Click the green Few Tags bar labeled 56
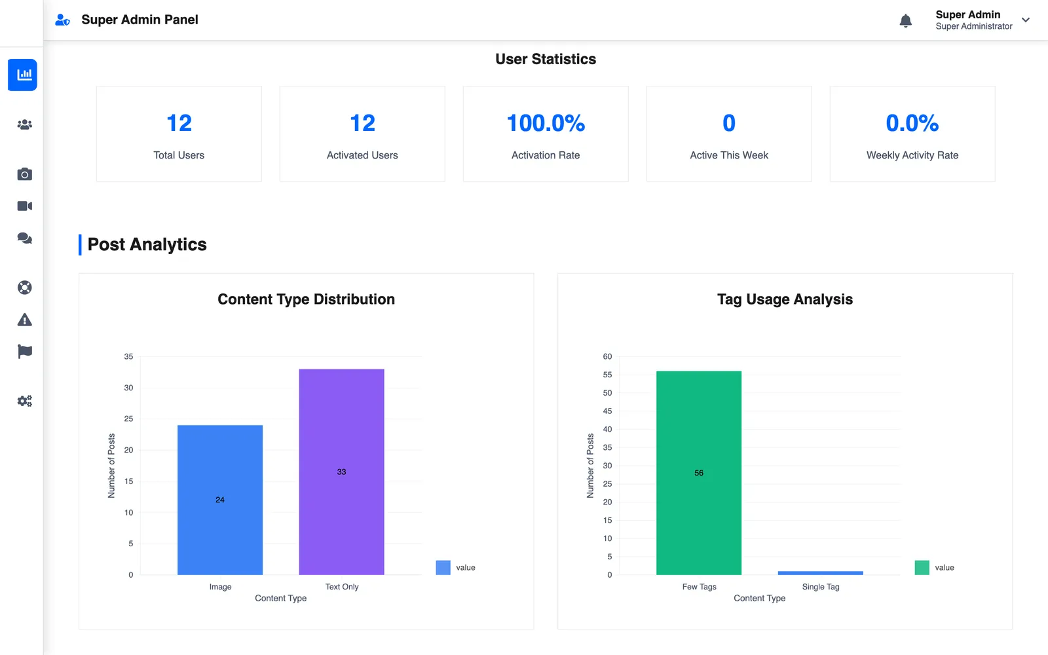The height and width of the screenshot is (655, 1048). 699,473
